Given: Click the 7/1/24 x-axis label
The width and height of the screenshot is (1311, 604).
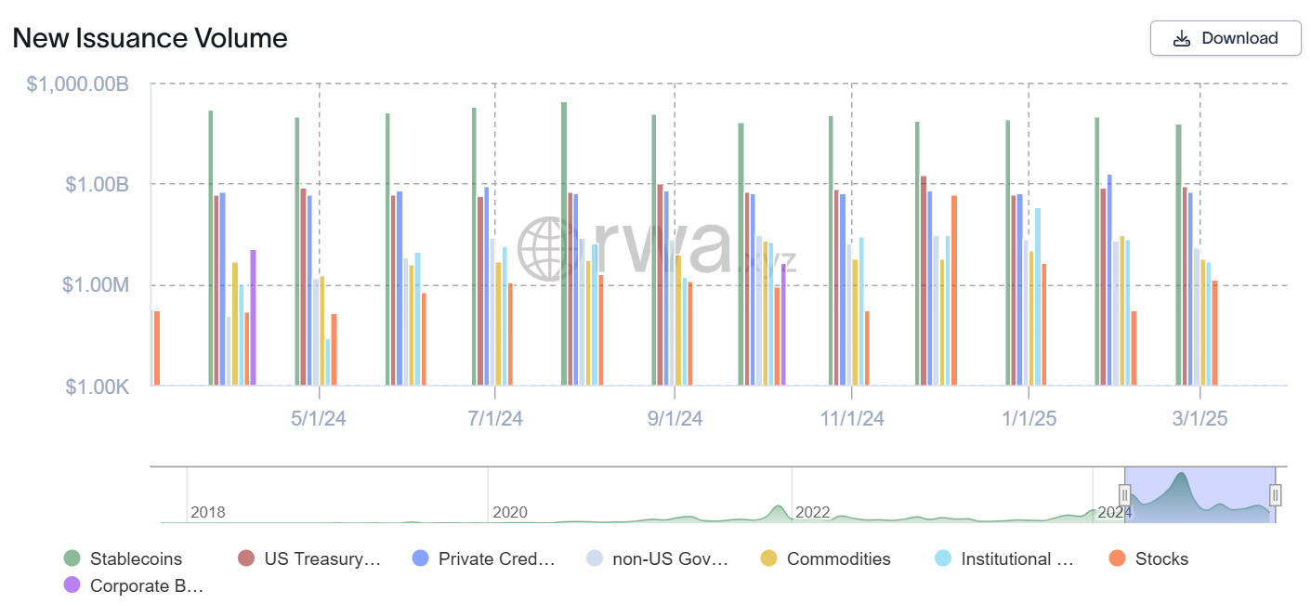Looking at the screenshot, I should [x=495, y=419].
